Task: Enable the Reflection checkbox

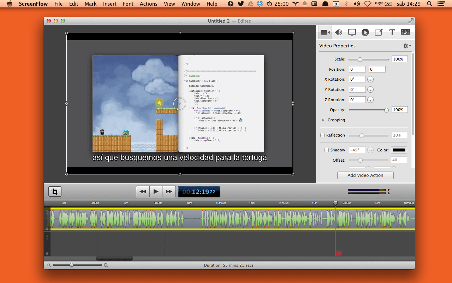Action: tap(322, 135)
